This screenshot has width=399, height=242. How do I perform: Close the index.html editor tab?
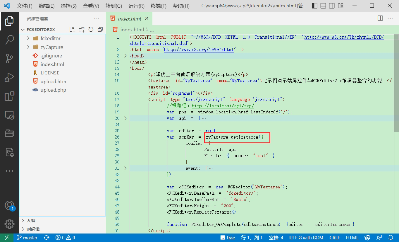pyautogui.click(x=147, y=18)
